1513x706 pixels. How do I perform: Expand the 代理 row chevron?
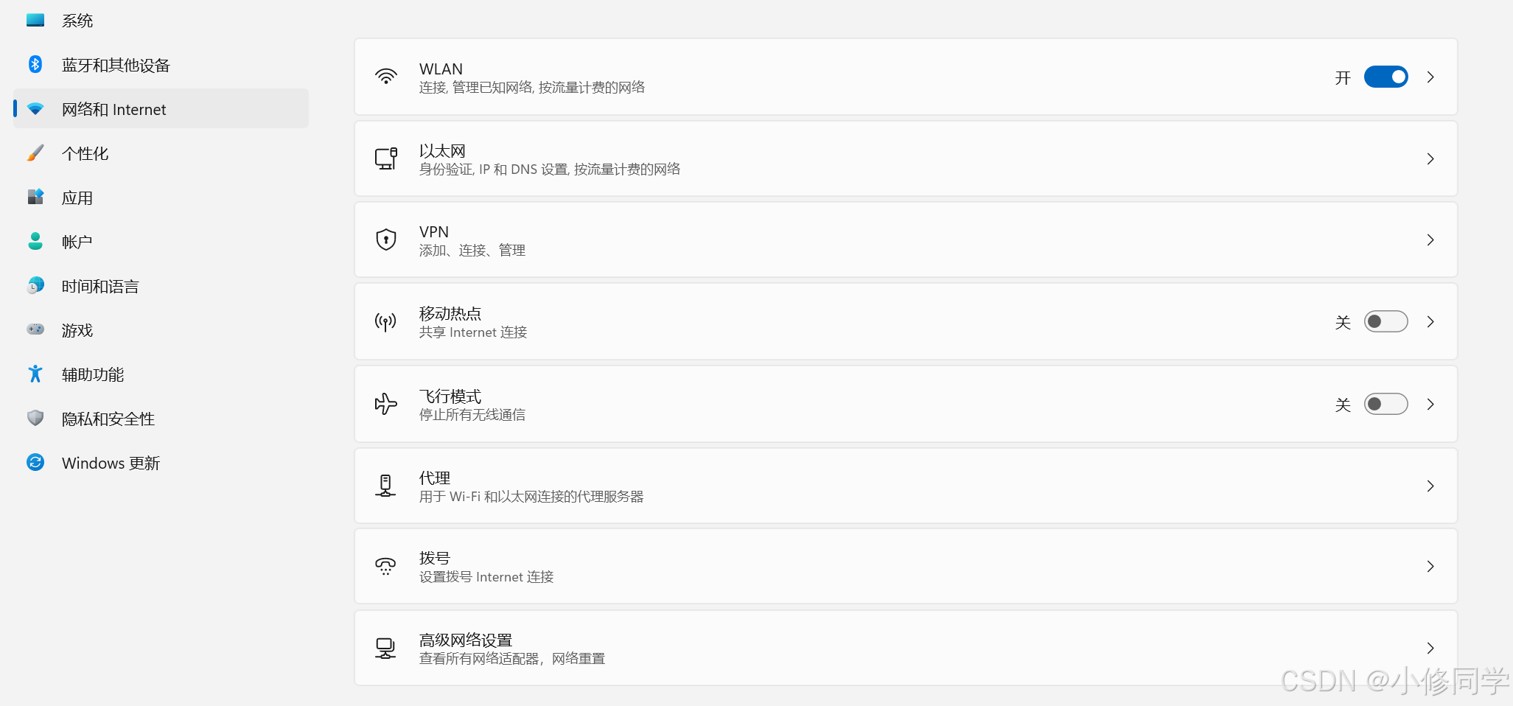1430,486
